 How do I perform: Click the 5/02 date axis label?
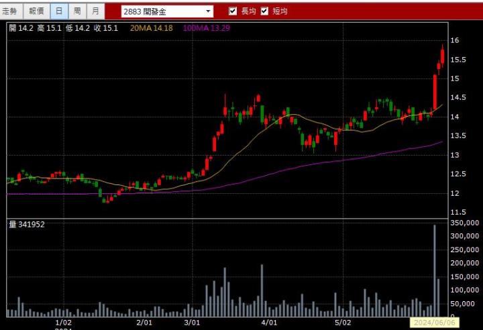pos(343,323)
